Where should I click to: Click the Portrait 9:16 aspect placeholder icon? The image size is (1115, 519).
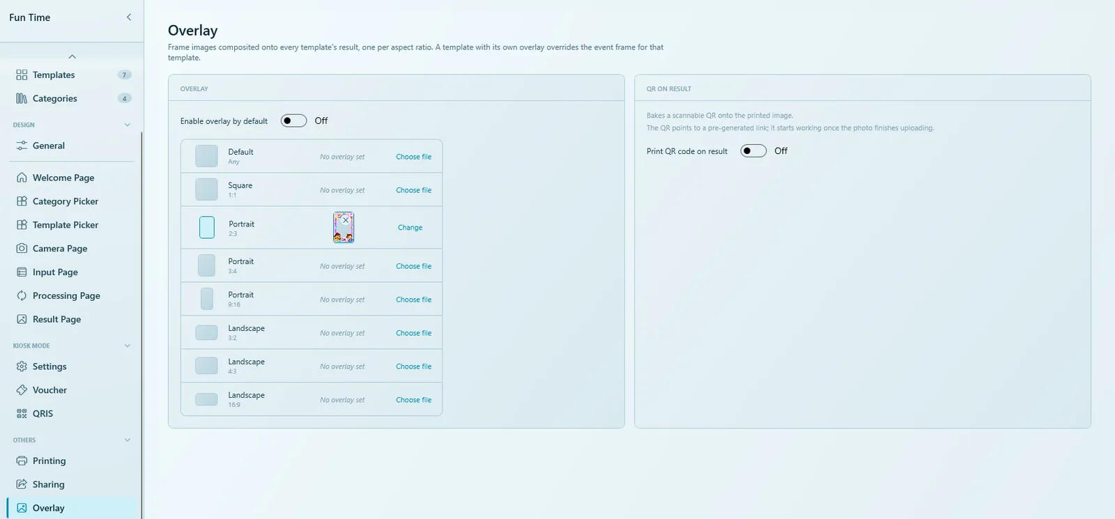(207, 299)
